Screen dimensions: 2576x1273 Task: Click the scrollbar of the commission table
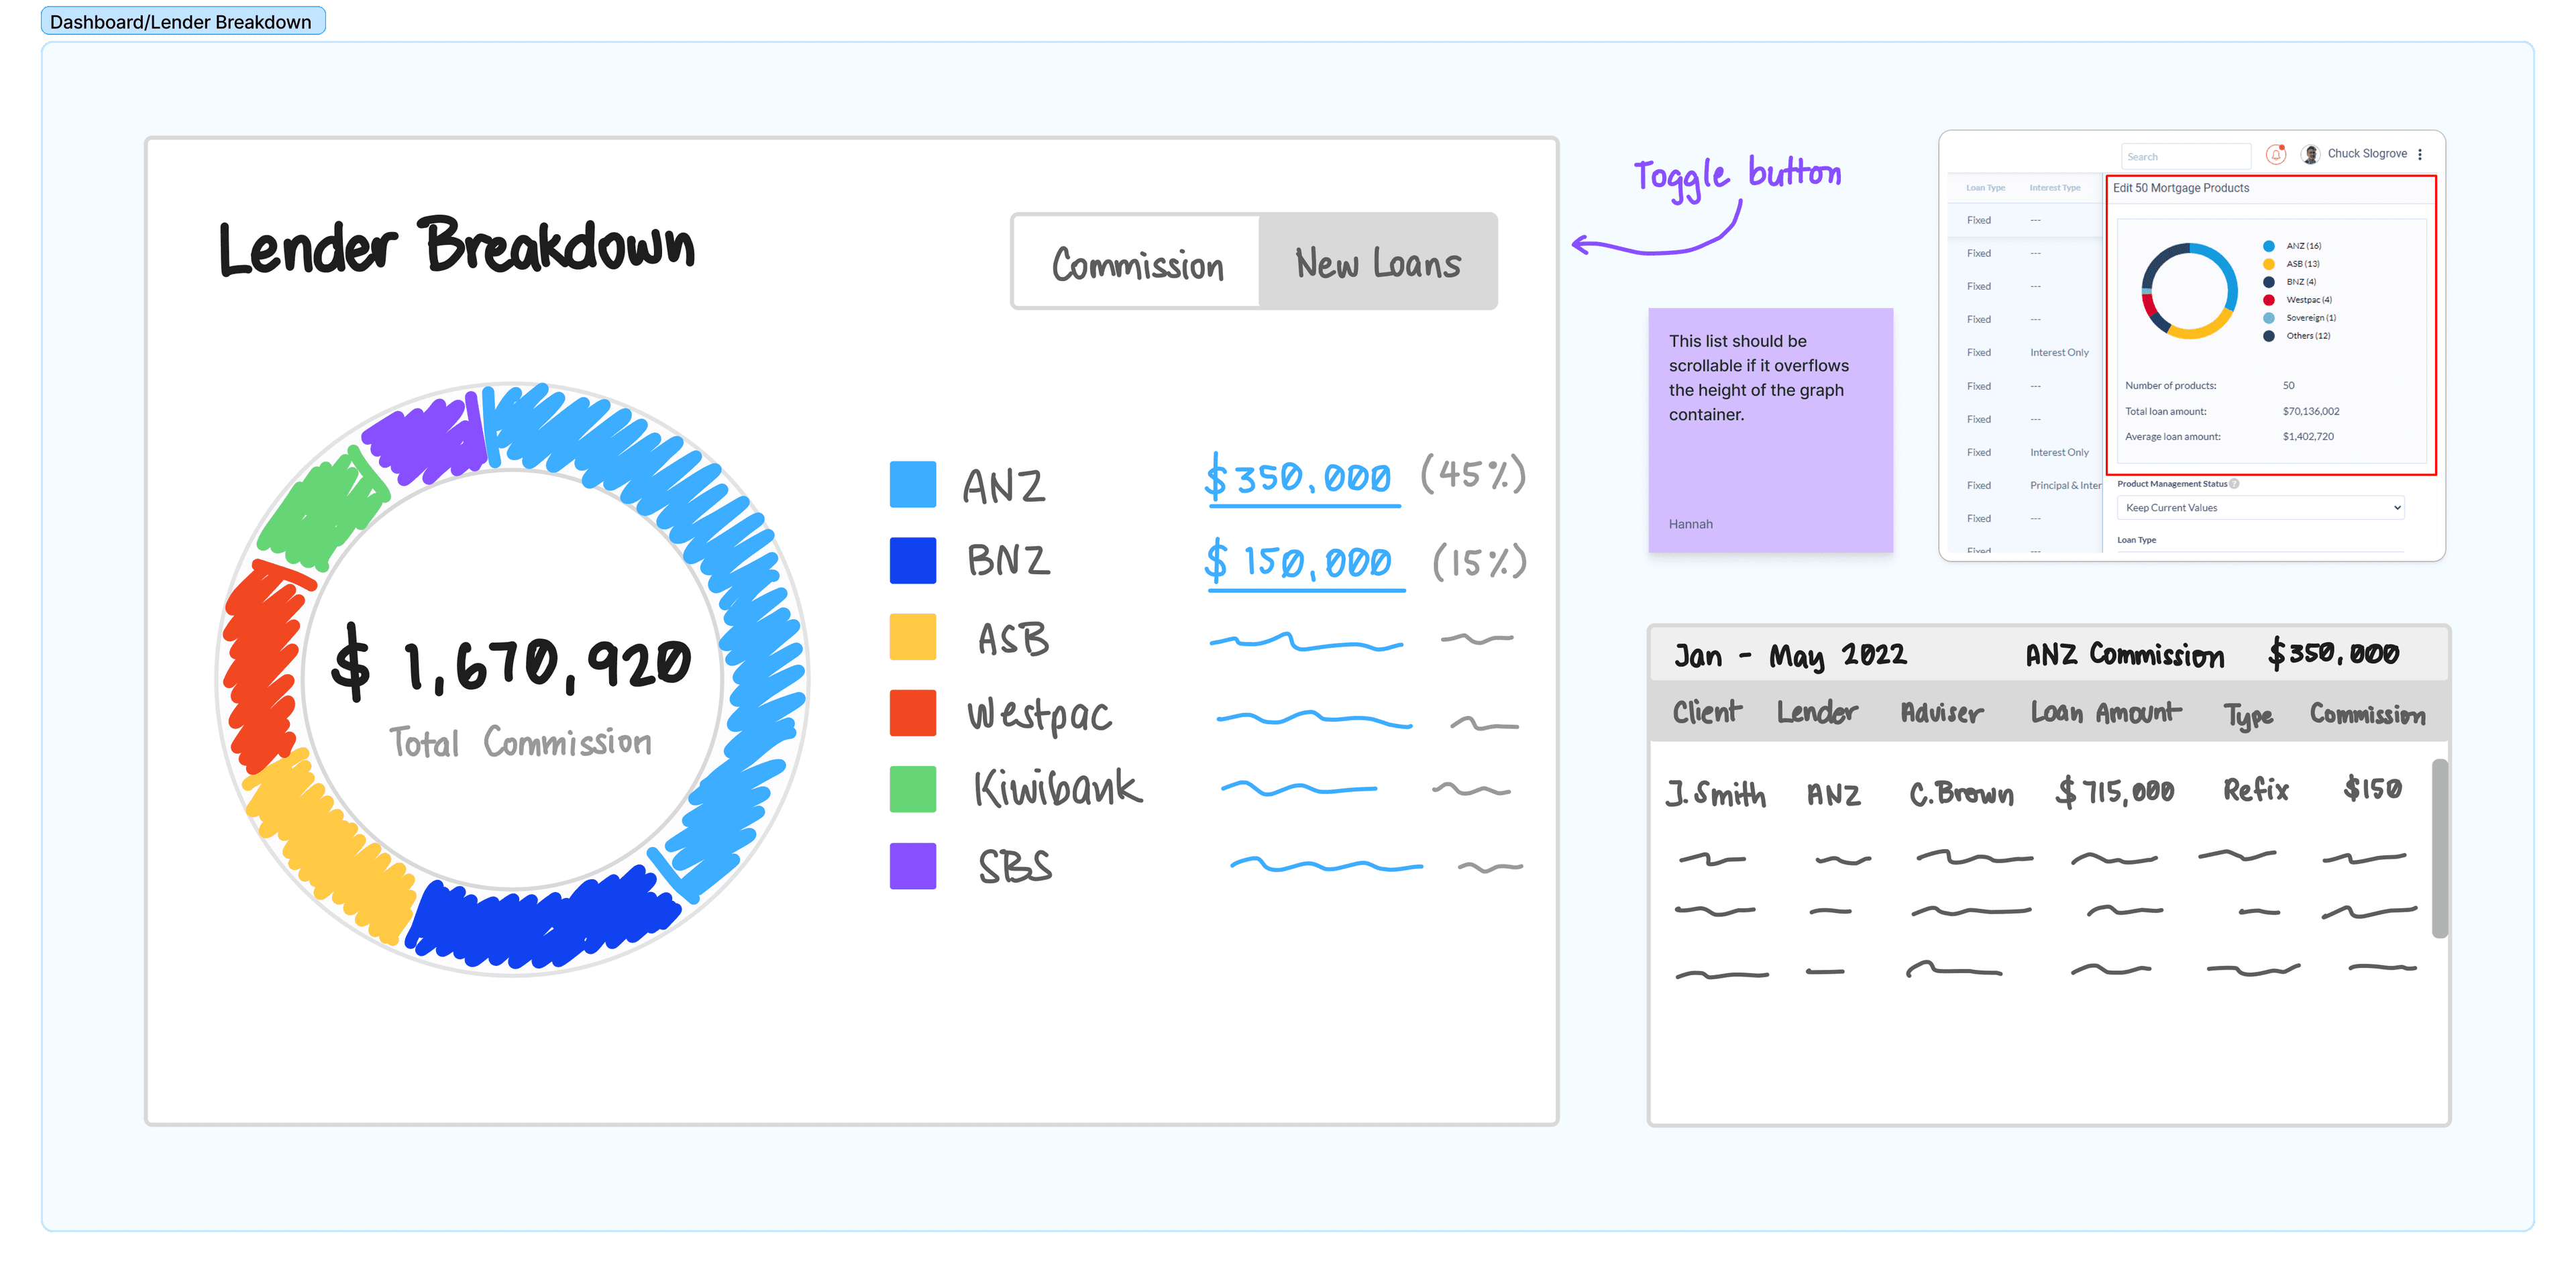2440,848
